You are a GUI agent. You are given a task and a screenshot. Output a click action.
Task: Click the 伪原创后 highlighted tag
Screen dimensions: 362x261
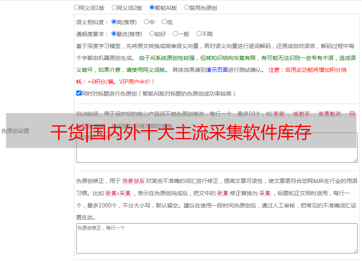point(134,181)
